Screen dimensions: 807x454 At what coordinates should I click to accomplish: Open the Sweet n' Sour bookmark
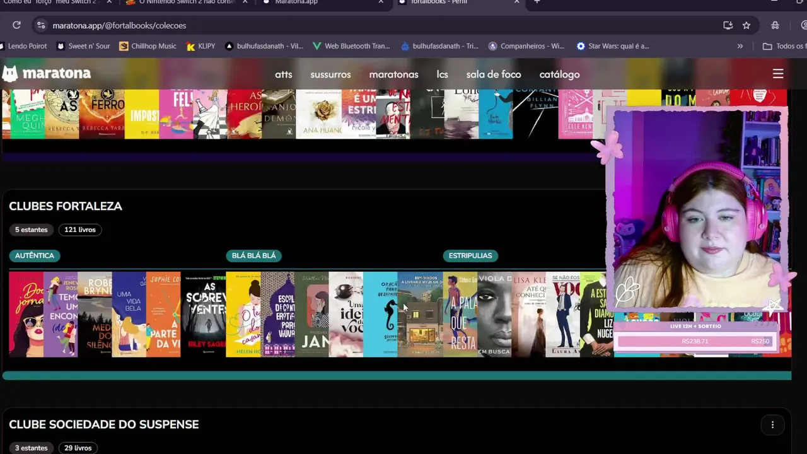coord(83,46)
